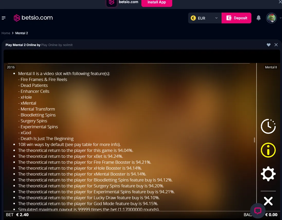Click 'Mental II is a video slot' heading line
Image resolution: width=282 pixels, height=220 pixels.
click(64, 74)
